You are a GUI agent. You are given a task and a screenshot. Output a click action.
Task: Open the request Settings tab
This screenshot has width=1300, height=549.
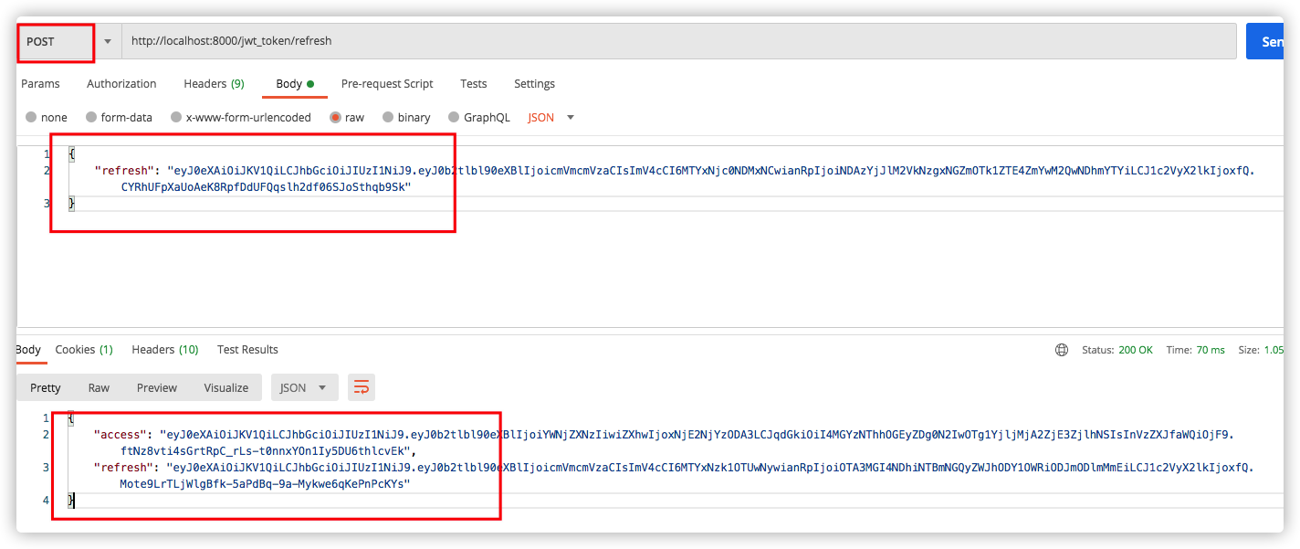pos(534,83)
